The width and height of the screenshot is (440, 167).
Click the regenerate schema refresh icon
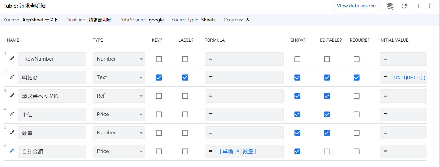click(x=404, y=6)
